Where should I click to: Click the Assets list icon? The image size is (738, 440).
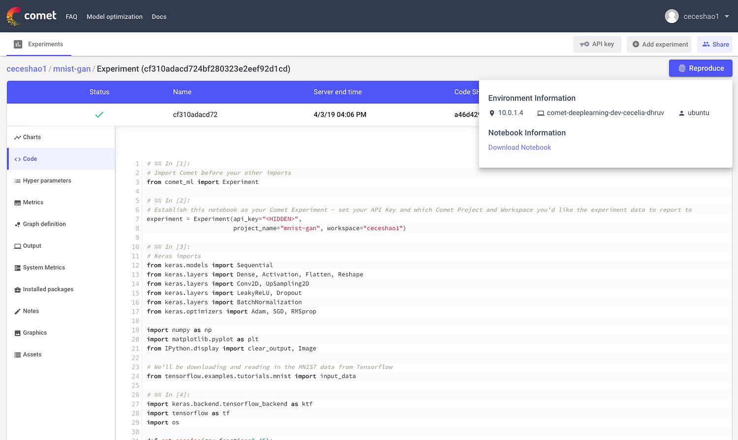point(18,354)
